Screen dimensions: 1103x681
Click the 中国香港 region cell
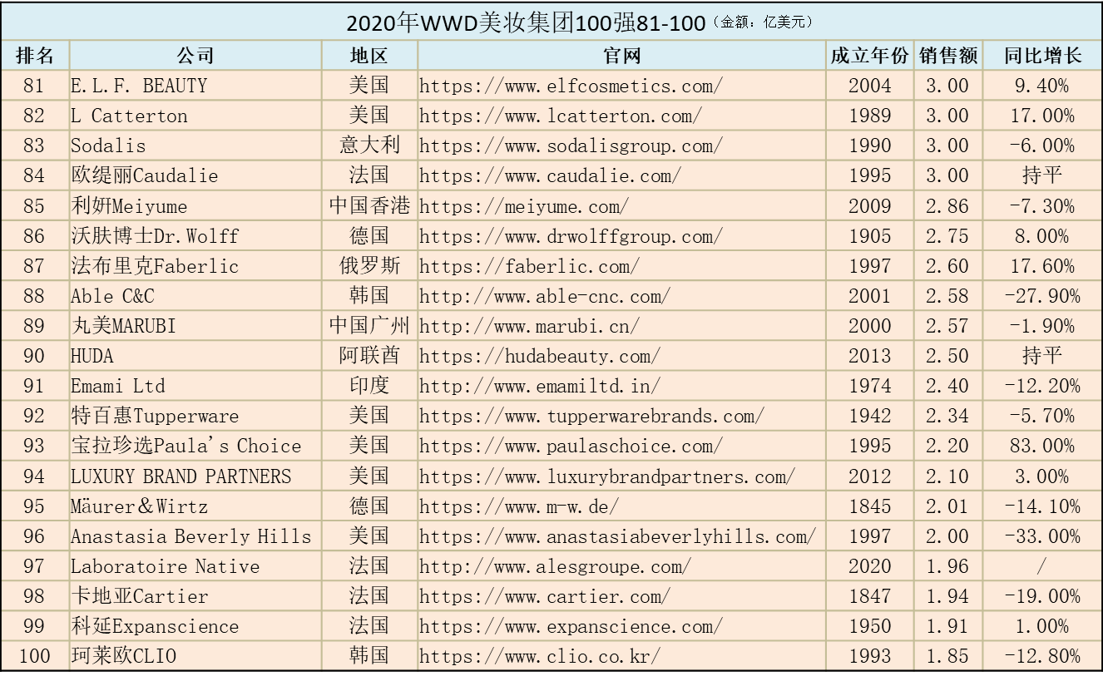coord(369,206)
